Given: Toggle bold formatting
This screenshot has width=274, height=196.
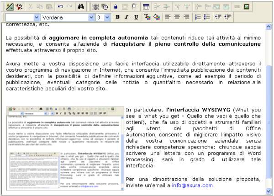Looking at the screenshot, I should tap(117, 17).
